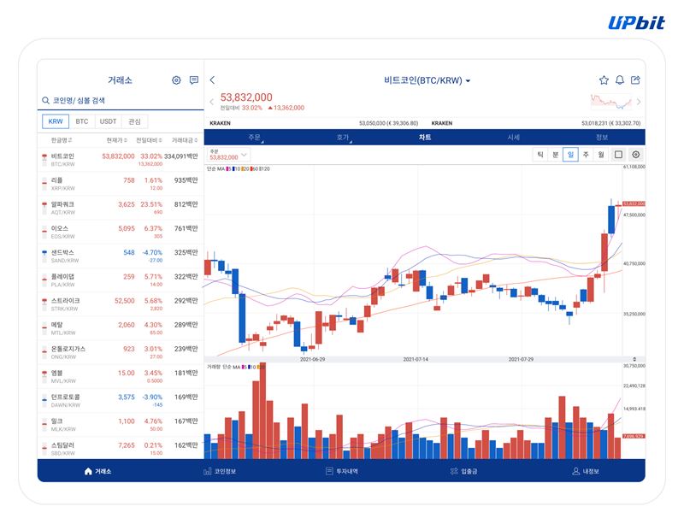Viewport: 684px width, 524px height.
Task: Show previous coin arrow beside price
Action: (211, 102)
